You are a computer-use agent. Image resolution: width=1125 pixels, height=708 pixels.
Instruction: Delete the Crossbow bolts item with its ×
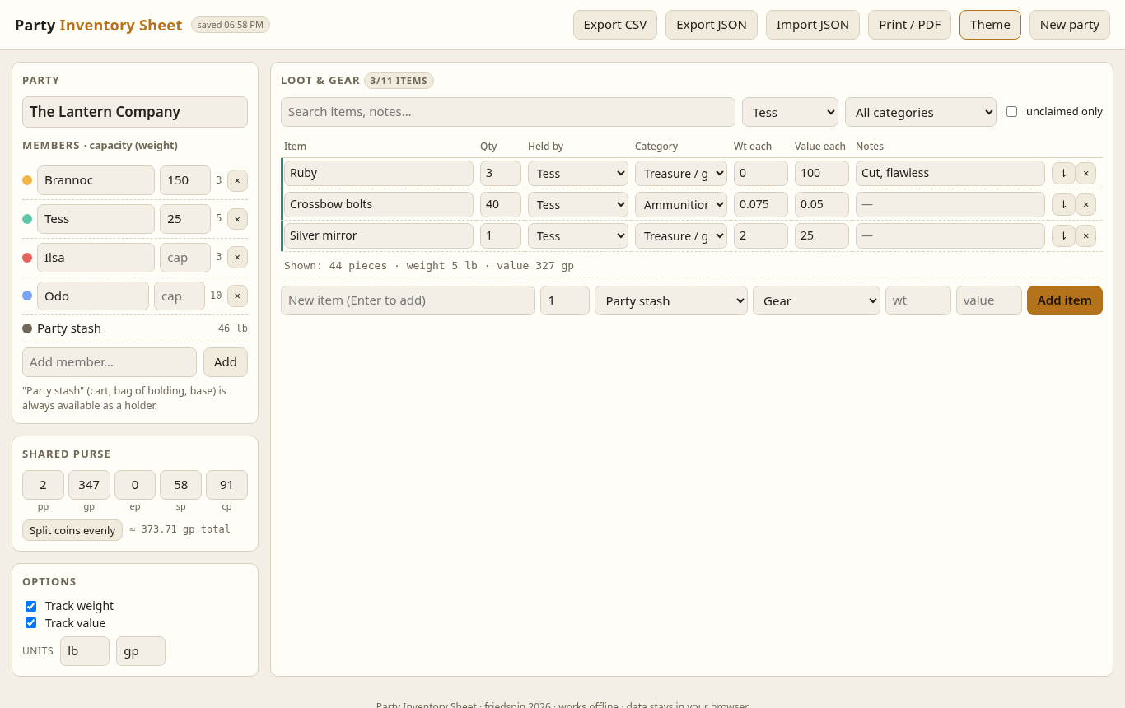click(1085, 204)
